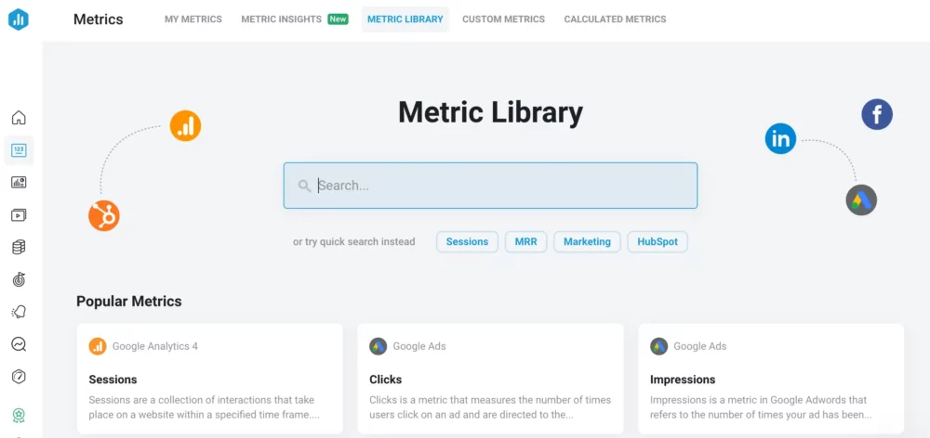Image resolution: width=930 pixels, height=438 pixels.
Task: Select the Metrics 123 sidebar icon
Action: tap(19, 150)
